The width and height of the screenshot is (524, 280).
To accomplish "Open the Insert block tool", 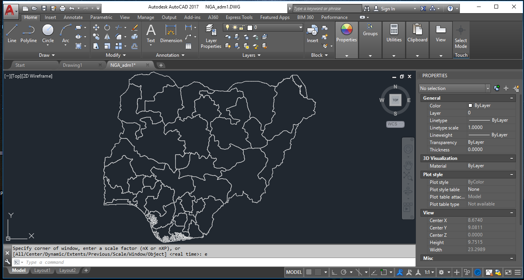I will point(312,34).
